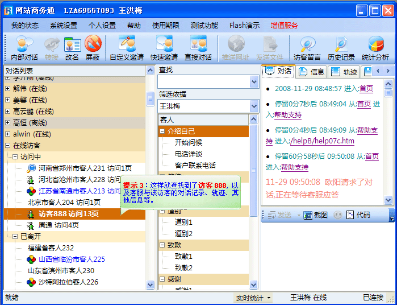Open 访客留言 visitor messages
Screen dimensions: 397x305
(x=307, y=48)
